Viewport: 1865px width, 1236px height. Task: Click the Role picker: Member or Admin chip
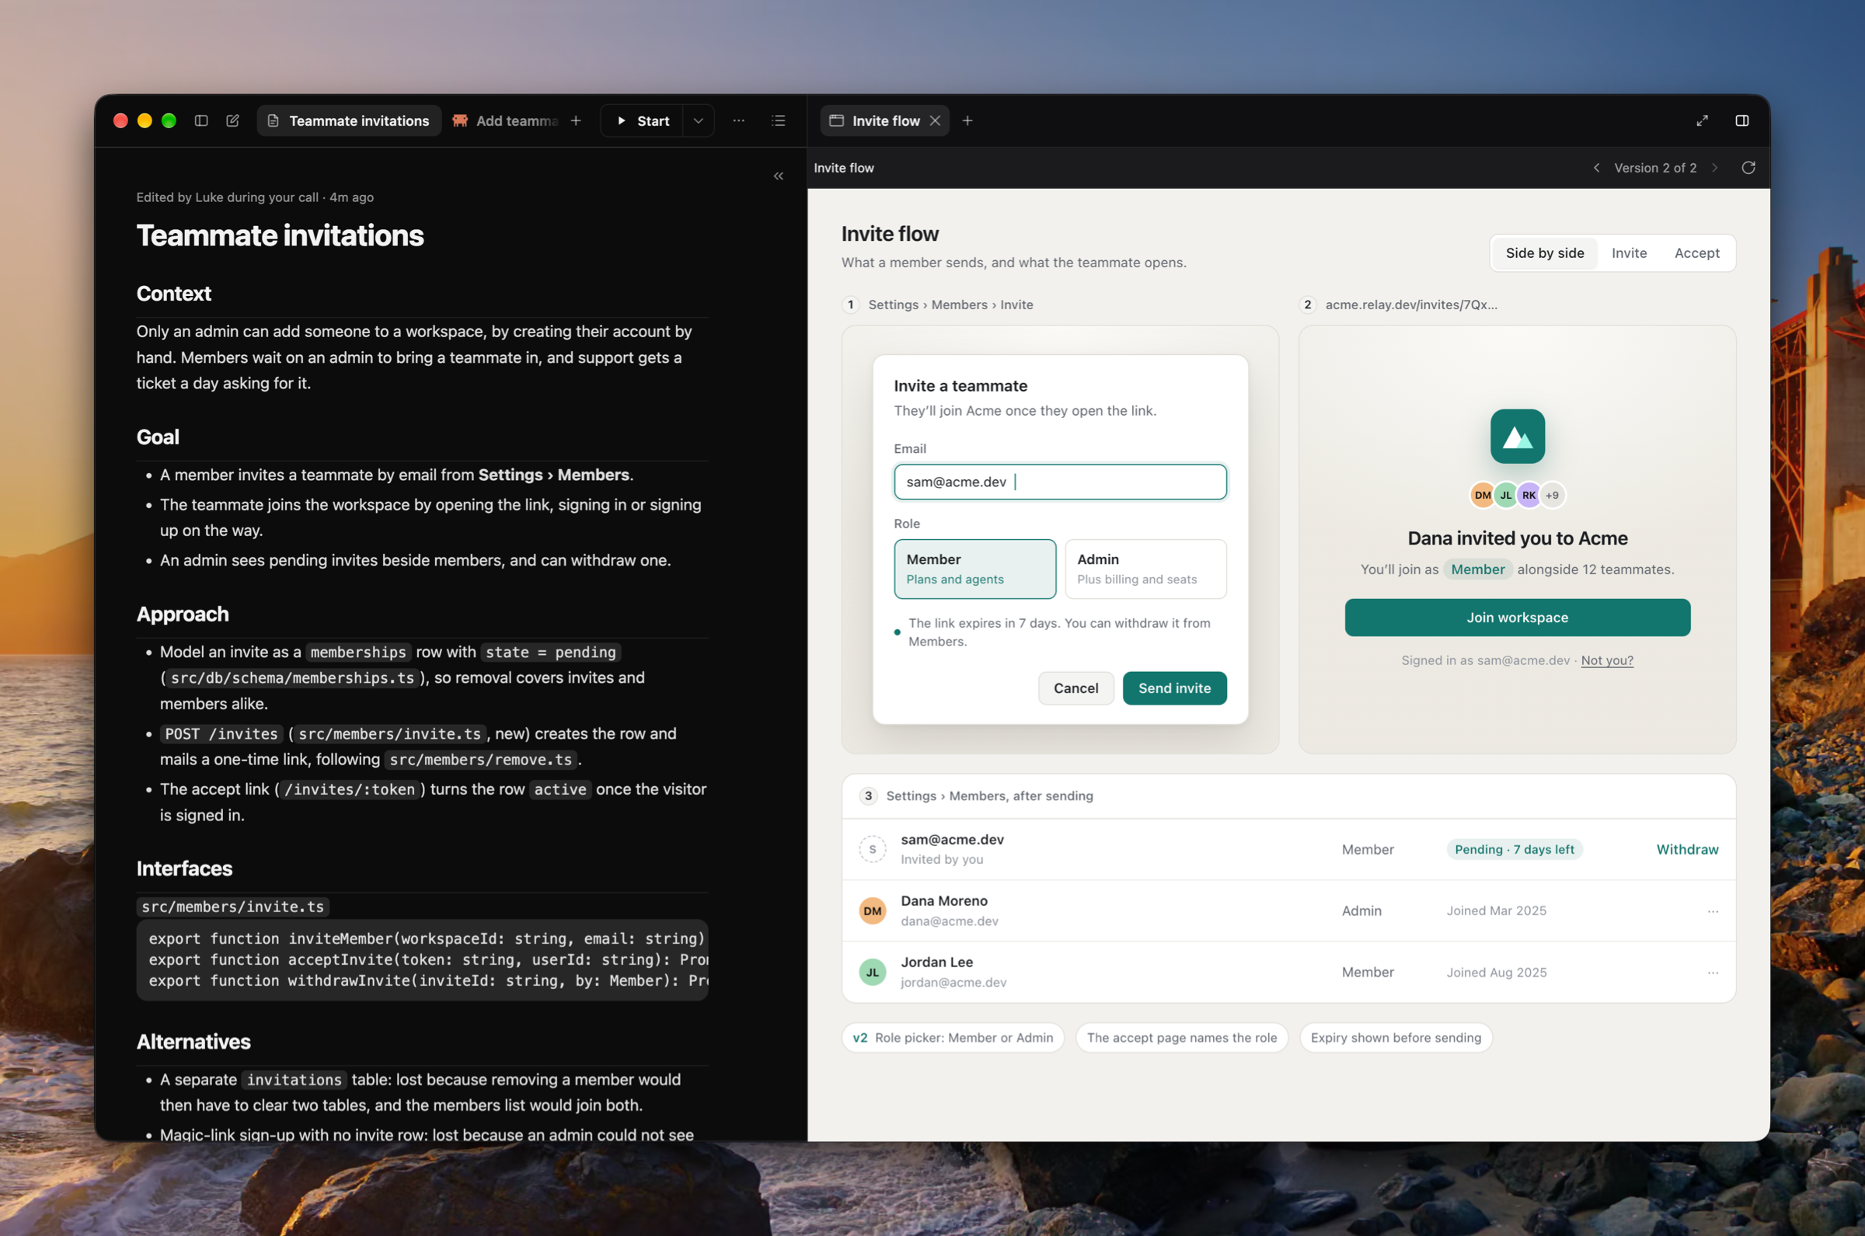tap(953, 1037)
